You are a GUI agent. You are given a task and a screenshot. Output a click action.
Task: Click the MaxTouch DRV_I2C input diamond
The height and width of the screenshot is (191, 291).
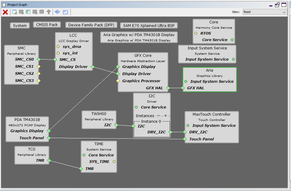185,132
